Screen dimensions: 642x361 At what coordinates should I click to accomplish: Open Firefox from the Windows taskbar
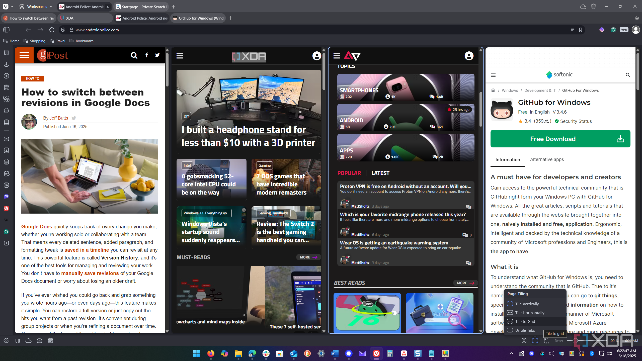(x=211, y=353)
